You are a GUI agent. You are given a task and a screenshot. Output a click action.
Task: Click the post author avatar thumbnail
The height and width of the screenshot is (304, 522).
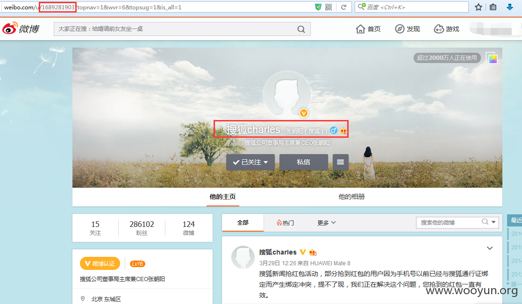tap(243, 257)
